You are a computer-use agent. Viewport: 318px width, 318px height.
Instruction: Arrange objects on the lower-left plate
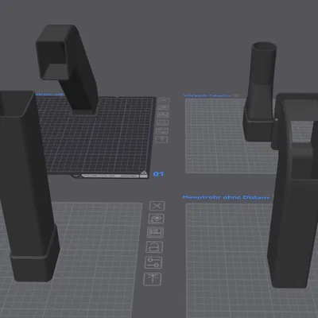155,232
